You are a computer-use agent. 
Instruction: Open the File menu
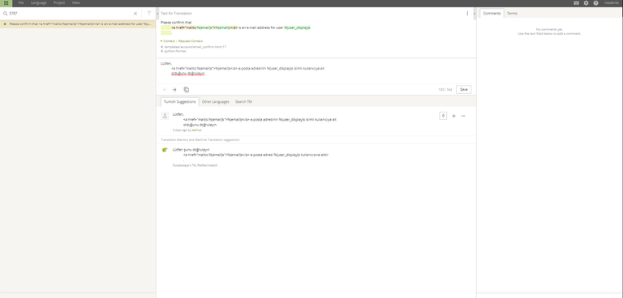pos(21,2)
